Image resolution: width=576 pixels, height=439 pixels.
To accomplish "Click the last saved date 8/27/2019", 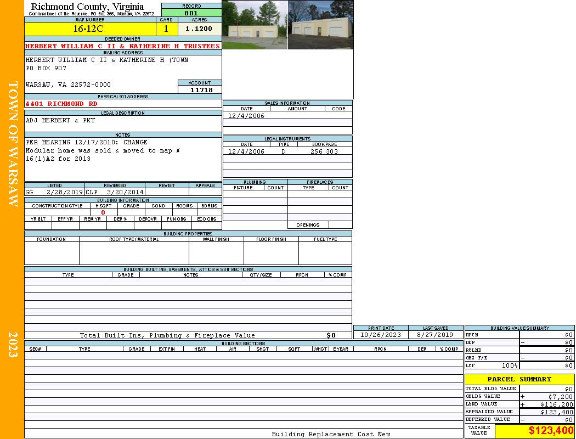I will click(x=435, y=335).
